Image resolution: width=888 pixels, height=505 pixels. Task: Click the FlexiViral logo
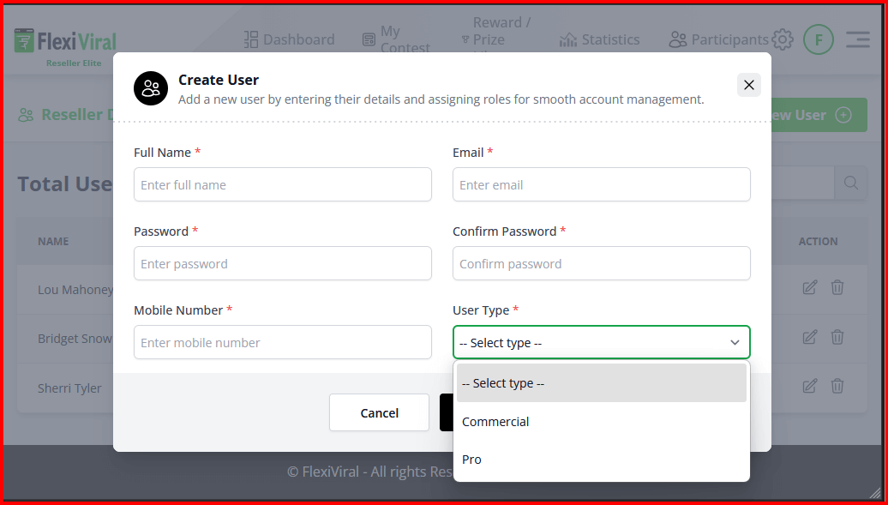66,43
